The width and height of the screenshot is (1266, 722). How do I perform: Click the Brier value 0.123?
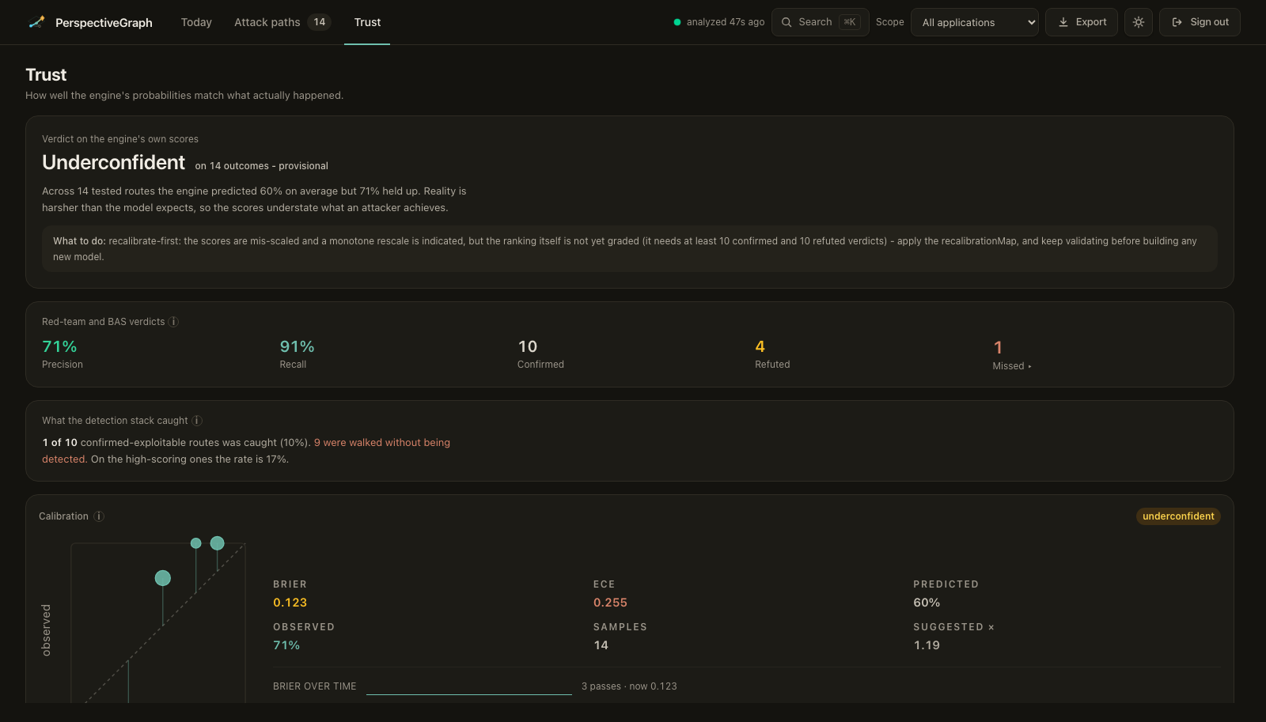(x=290, y=603)
